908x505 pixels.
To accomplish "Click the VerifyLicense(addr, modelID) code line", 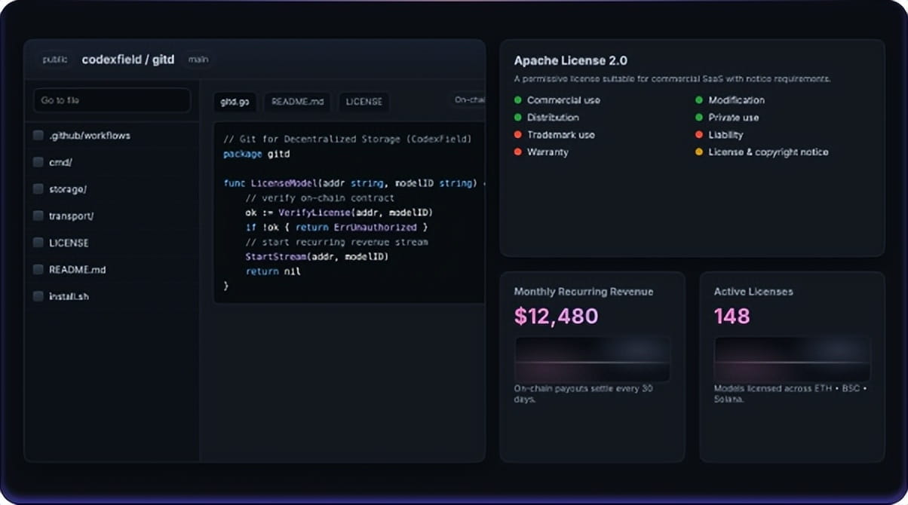I will coord(339,213).
